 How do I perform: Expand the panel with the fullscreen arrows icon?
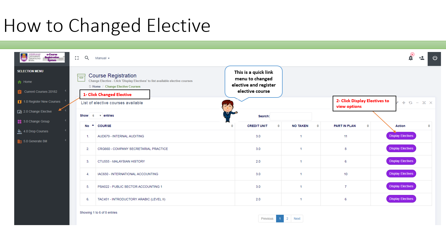(424, 103)
